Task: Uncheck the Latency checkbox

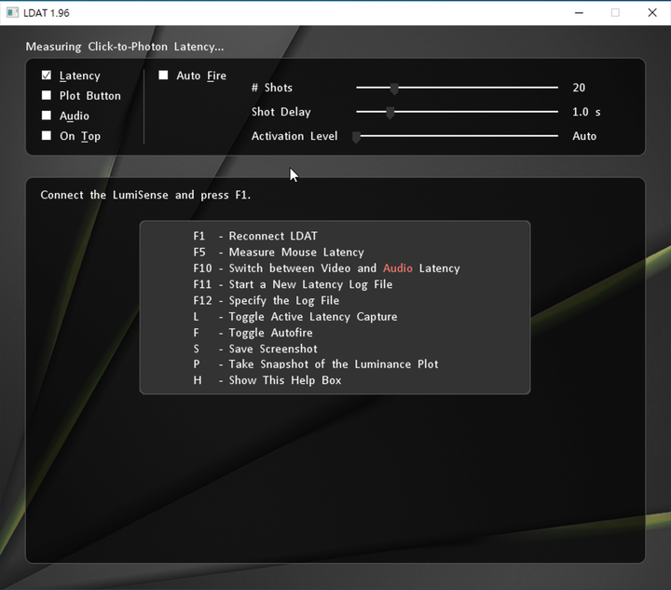Action: coord(47,75)
